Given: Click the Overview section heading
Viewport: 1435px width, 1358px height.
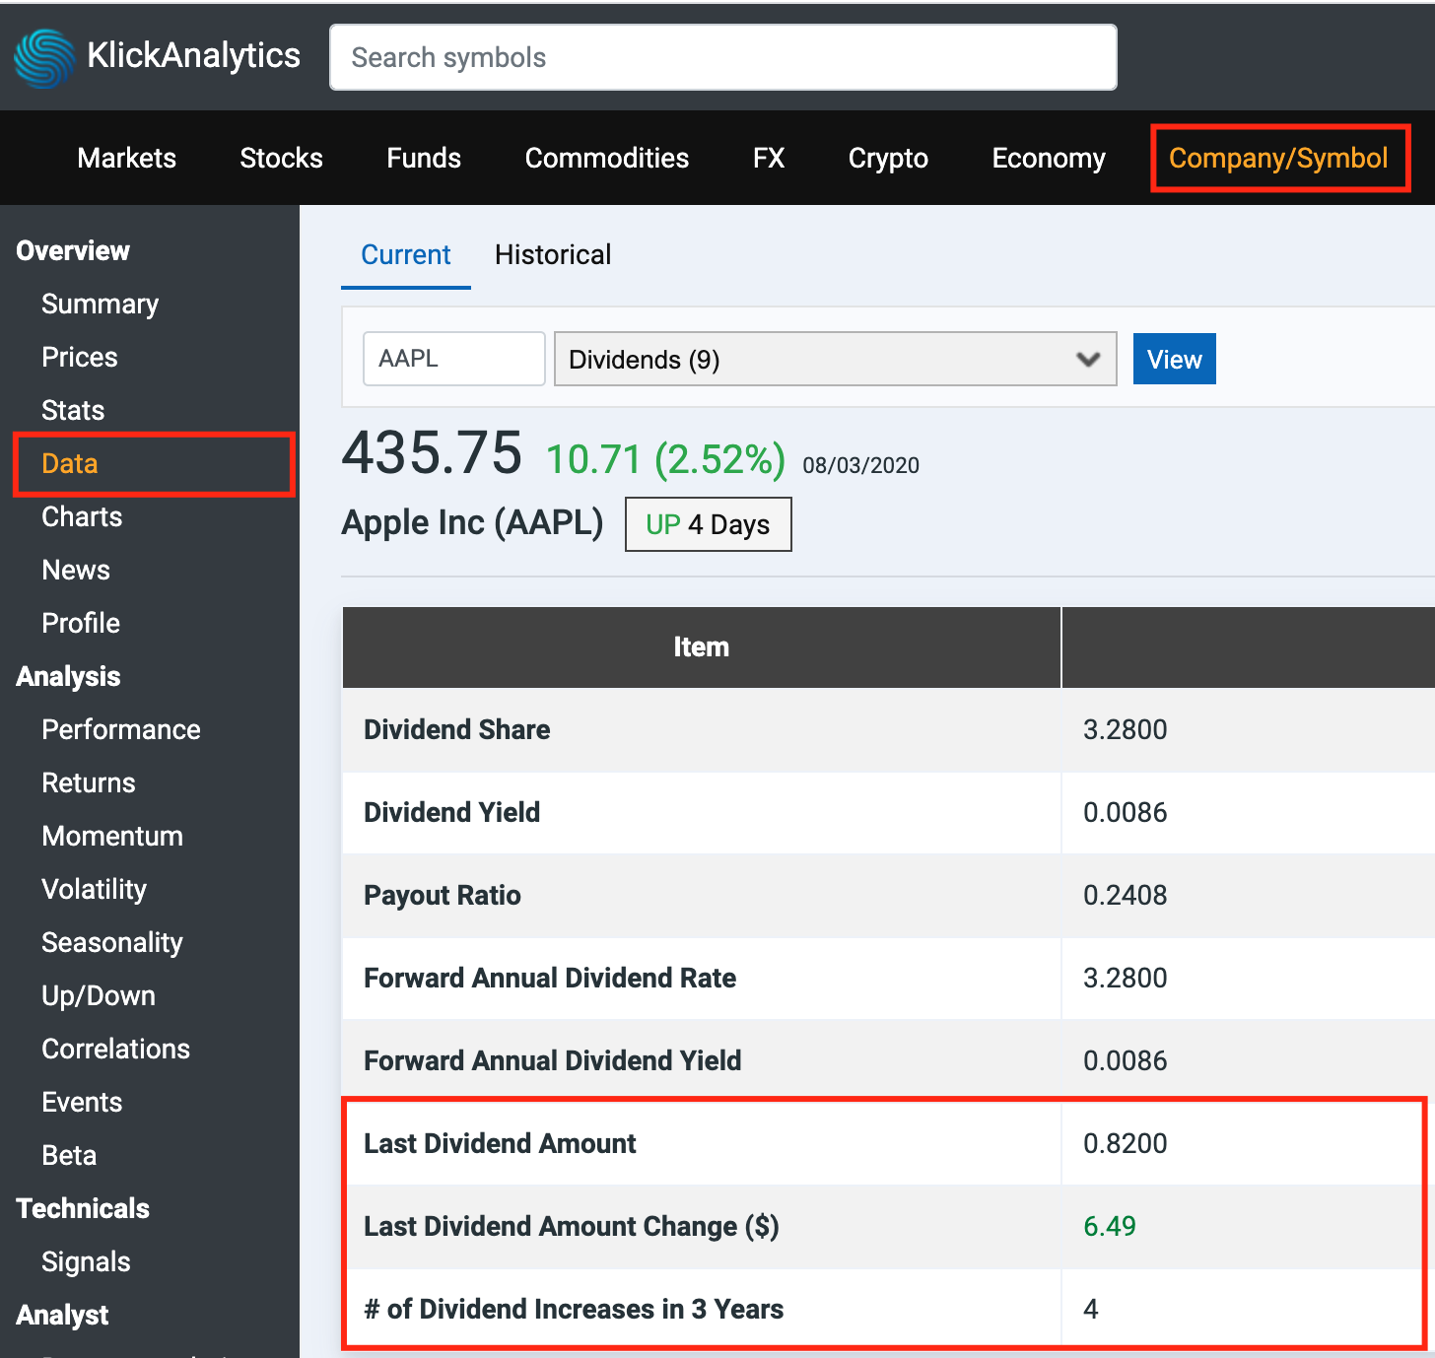Looking at the screenshot, I should click(73, 250).
